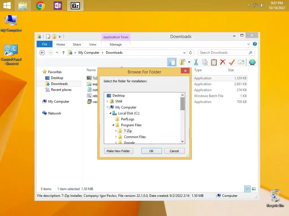
Task: Open Chrome from the taskbar
Action: (x=40, y=6)
